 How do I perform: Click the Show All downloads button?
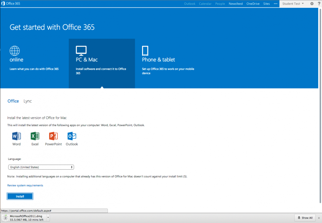tap(305, 218)
